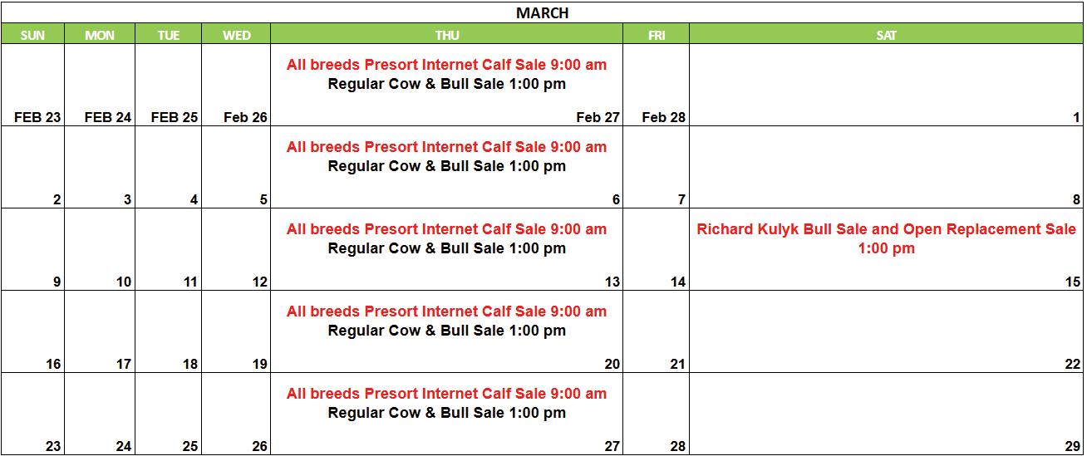
Task: Click the March 10 Monday cell
Action: pos(100,249)
